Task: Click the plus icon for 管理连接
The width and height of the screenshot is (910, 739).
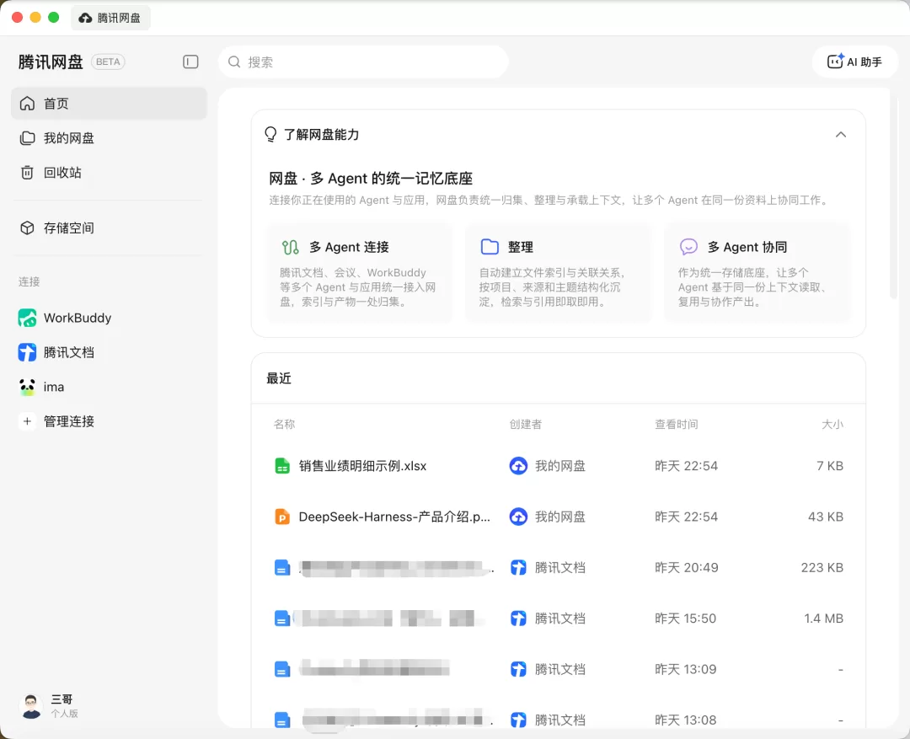Action: 27,421
